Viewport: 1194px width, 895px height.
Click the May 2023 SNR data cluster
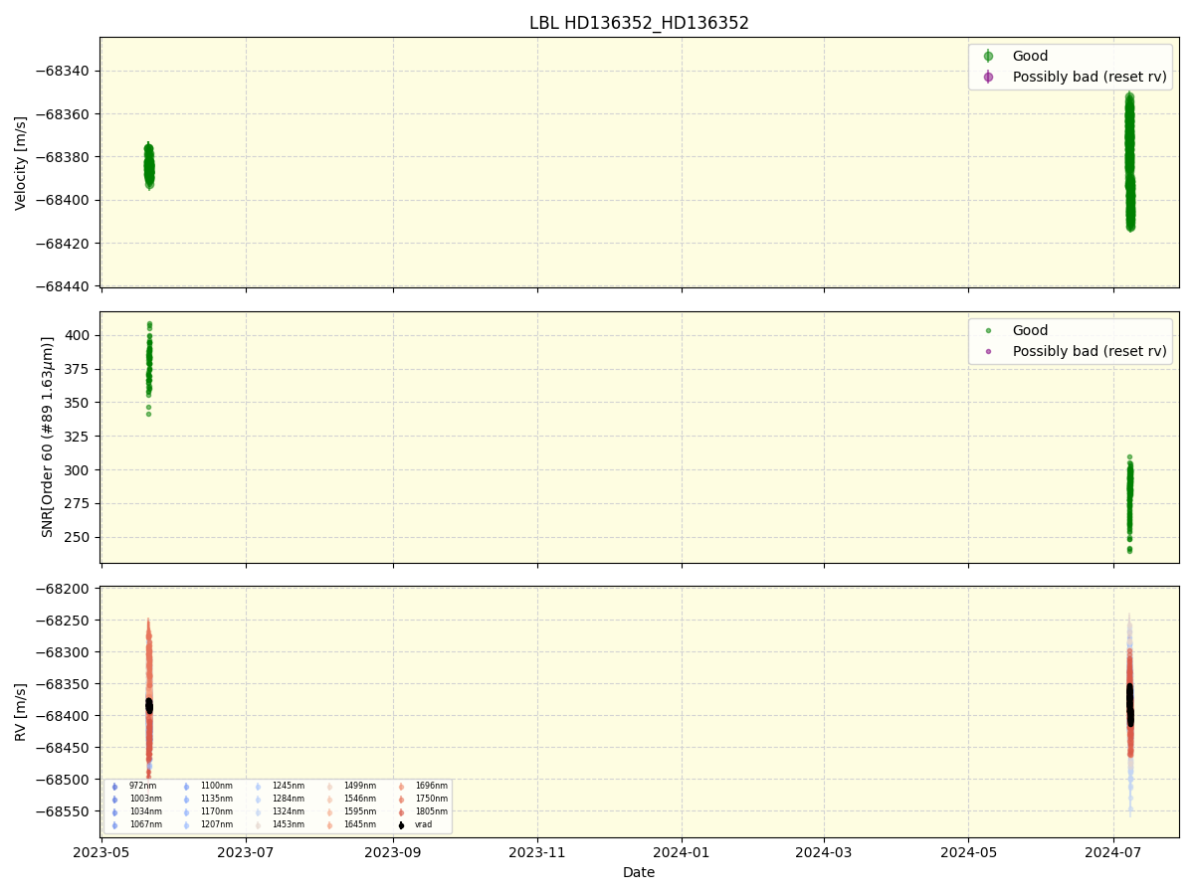[x=149, y=368]
